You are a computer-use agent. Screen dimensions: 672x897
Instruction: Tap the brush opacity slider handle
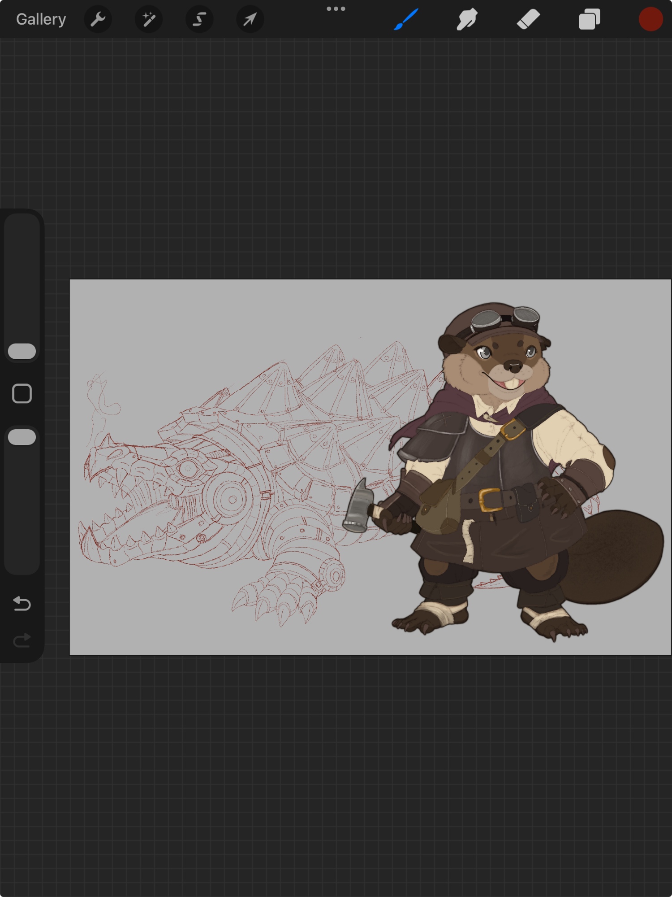pos(22,437)
